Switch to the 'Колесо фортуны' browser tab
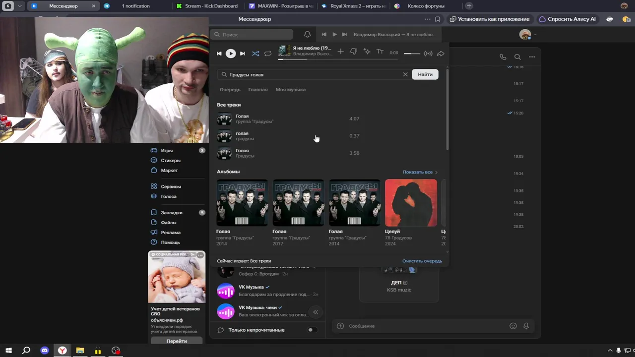The image size is (635, 357). coord(426,6)
